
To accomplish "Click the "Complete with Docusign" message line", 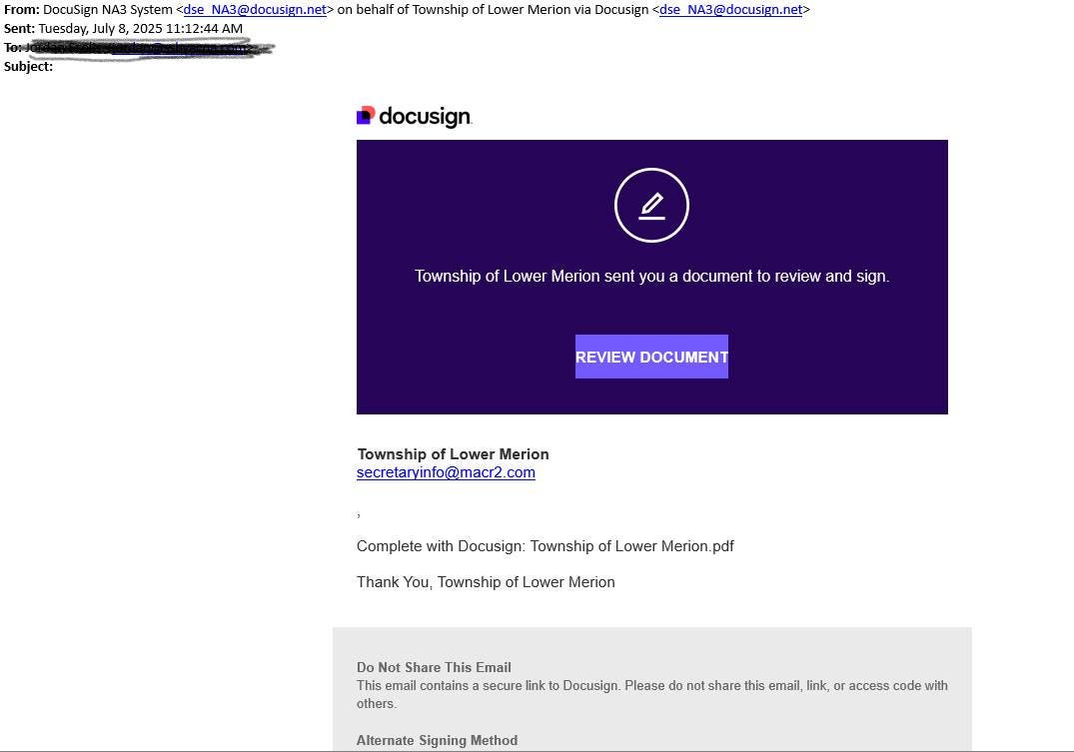I will (x=544, y=546).
